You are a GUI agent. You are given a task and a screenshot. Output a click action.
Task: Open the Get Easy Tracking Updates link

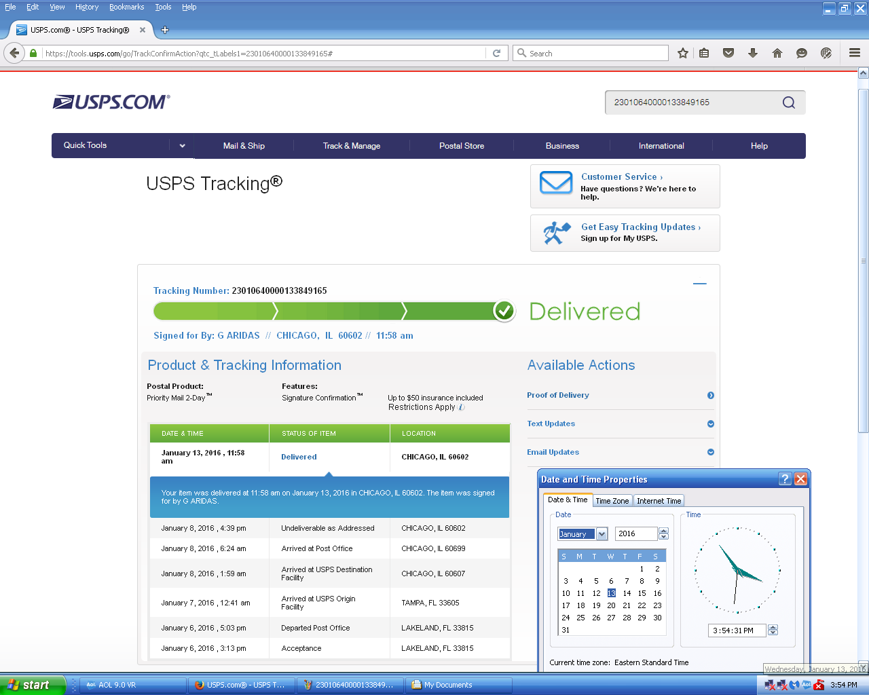(641, 227)
